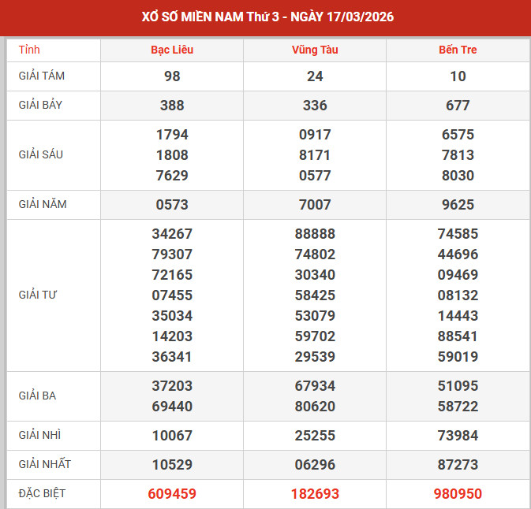
Task: Select the GIẢI SÁU row label
Action: (x=41, y=154)
